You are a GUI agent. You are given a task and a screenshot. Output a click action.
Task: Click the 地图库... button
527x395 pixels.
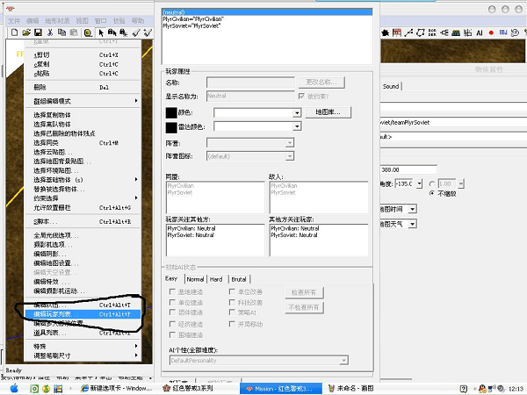[x=328, y=112]
